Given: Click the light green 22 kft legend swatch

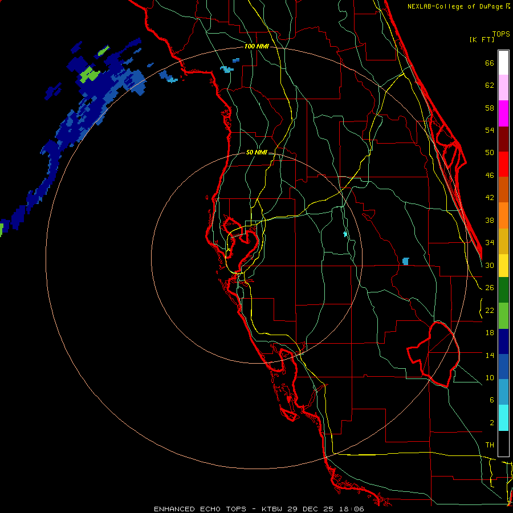Looking at the screenshot, I should tap(503, 316).
